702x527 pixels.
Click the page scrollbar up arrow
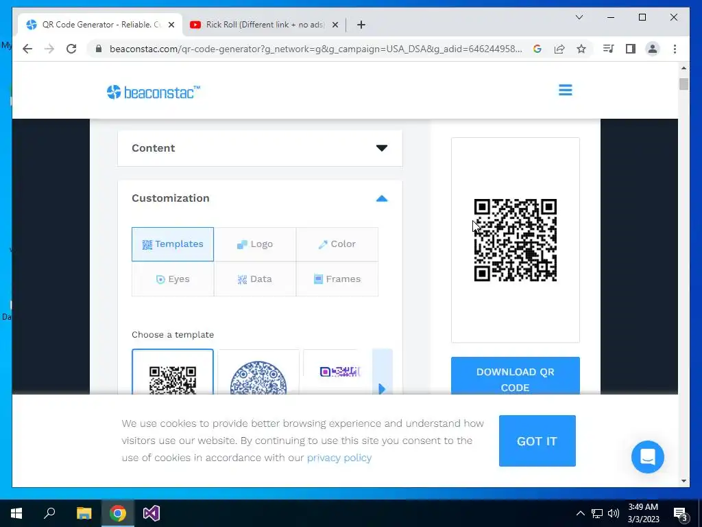(x=683, y=68)
